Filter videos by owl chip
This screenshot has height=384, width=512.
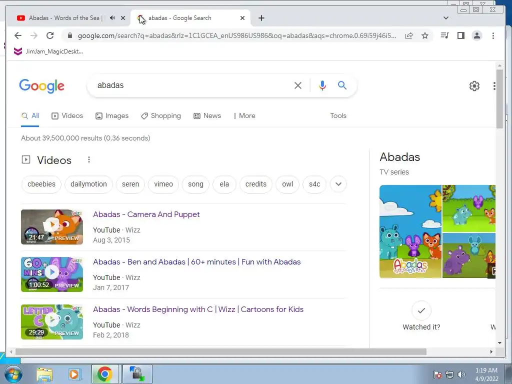pos(287,184)
